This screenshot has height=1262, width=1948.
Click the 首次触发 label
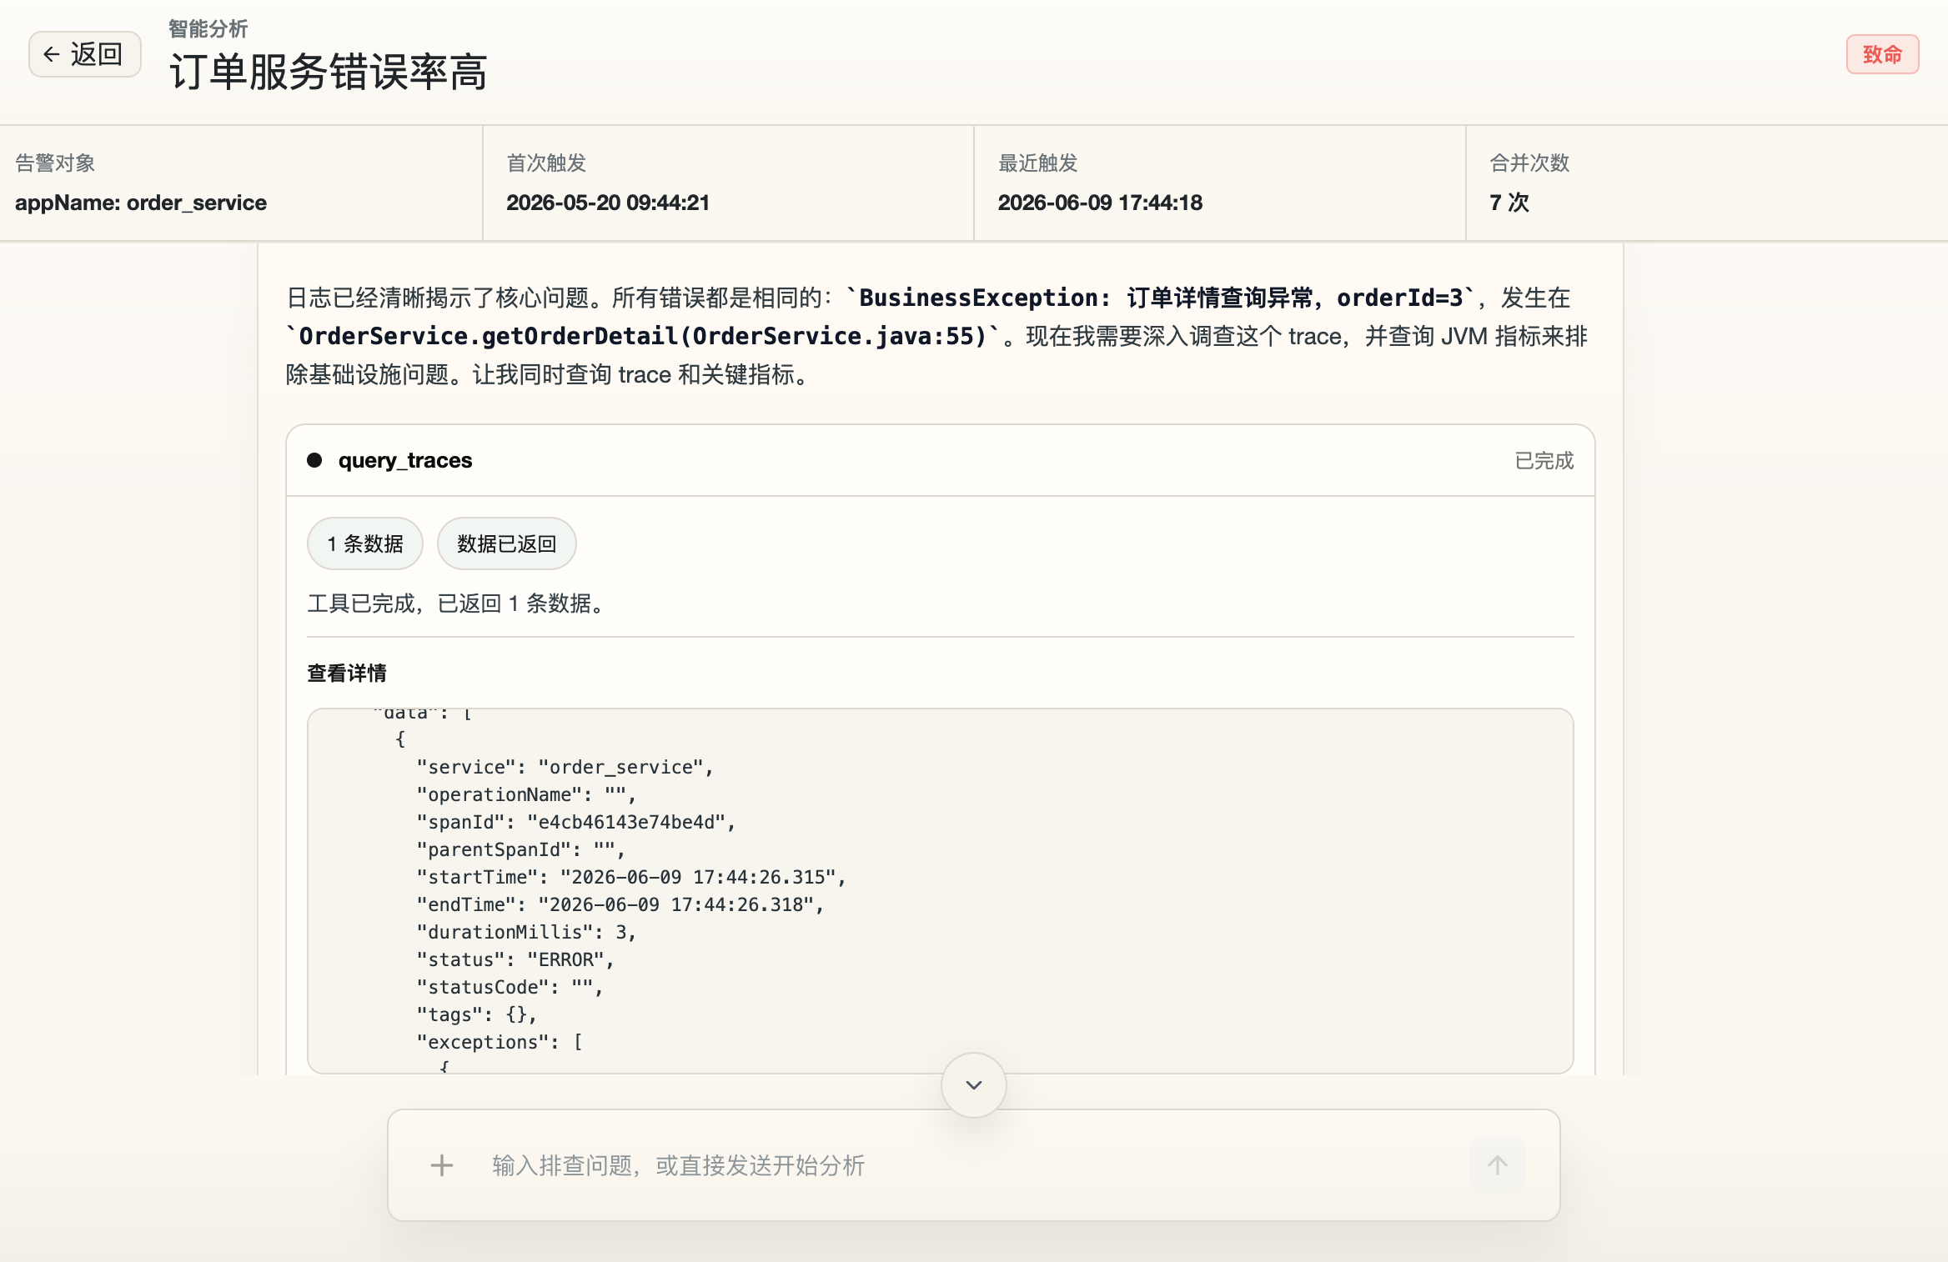(x=546, y=163)
